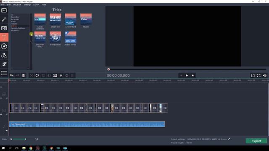Zoom out timeline using small scale icon
Screen dimensions: 269x151
tap(11, 139)
